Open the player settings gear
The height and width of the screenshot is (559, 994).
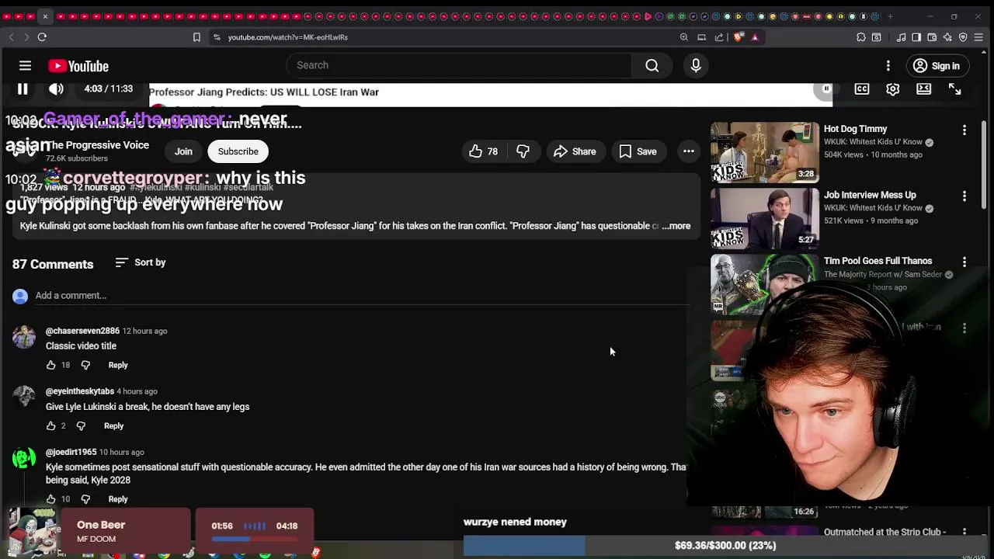pyautogui.click(x=893, y=89)
